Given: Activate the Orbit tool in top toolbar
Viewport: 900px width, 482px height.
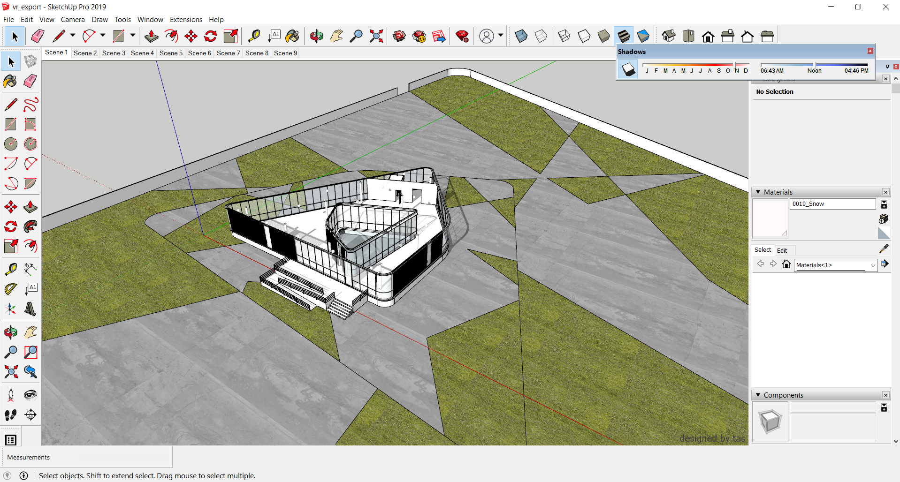Looking at the screenshot, I should click(316, 36).
